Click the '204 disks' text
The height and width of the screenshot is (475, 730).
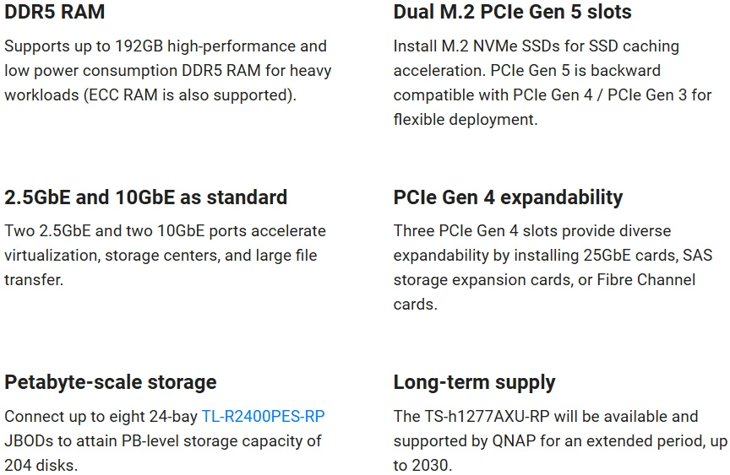(x=41, y=465)
